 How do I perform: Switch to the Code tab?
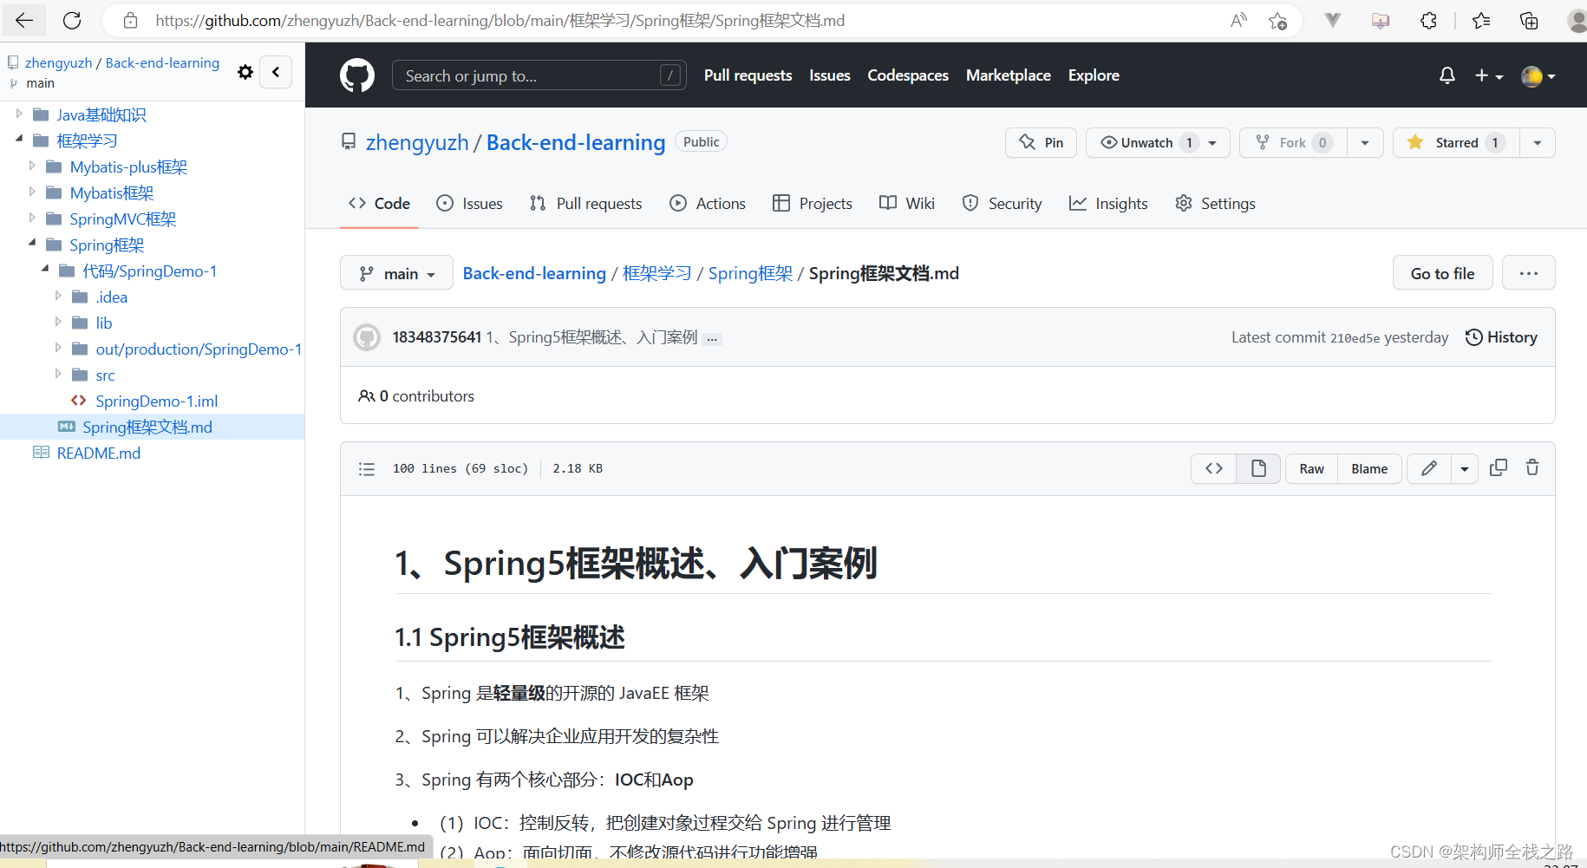(379, 204)
